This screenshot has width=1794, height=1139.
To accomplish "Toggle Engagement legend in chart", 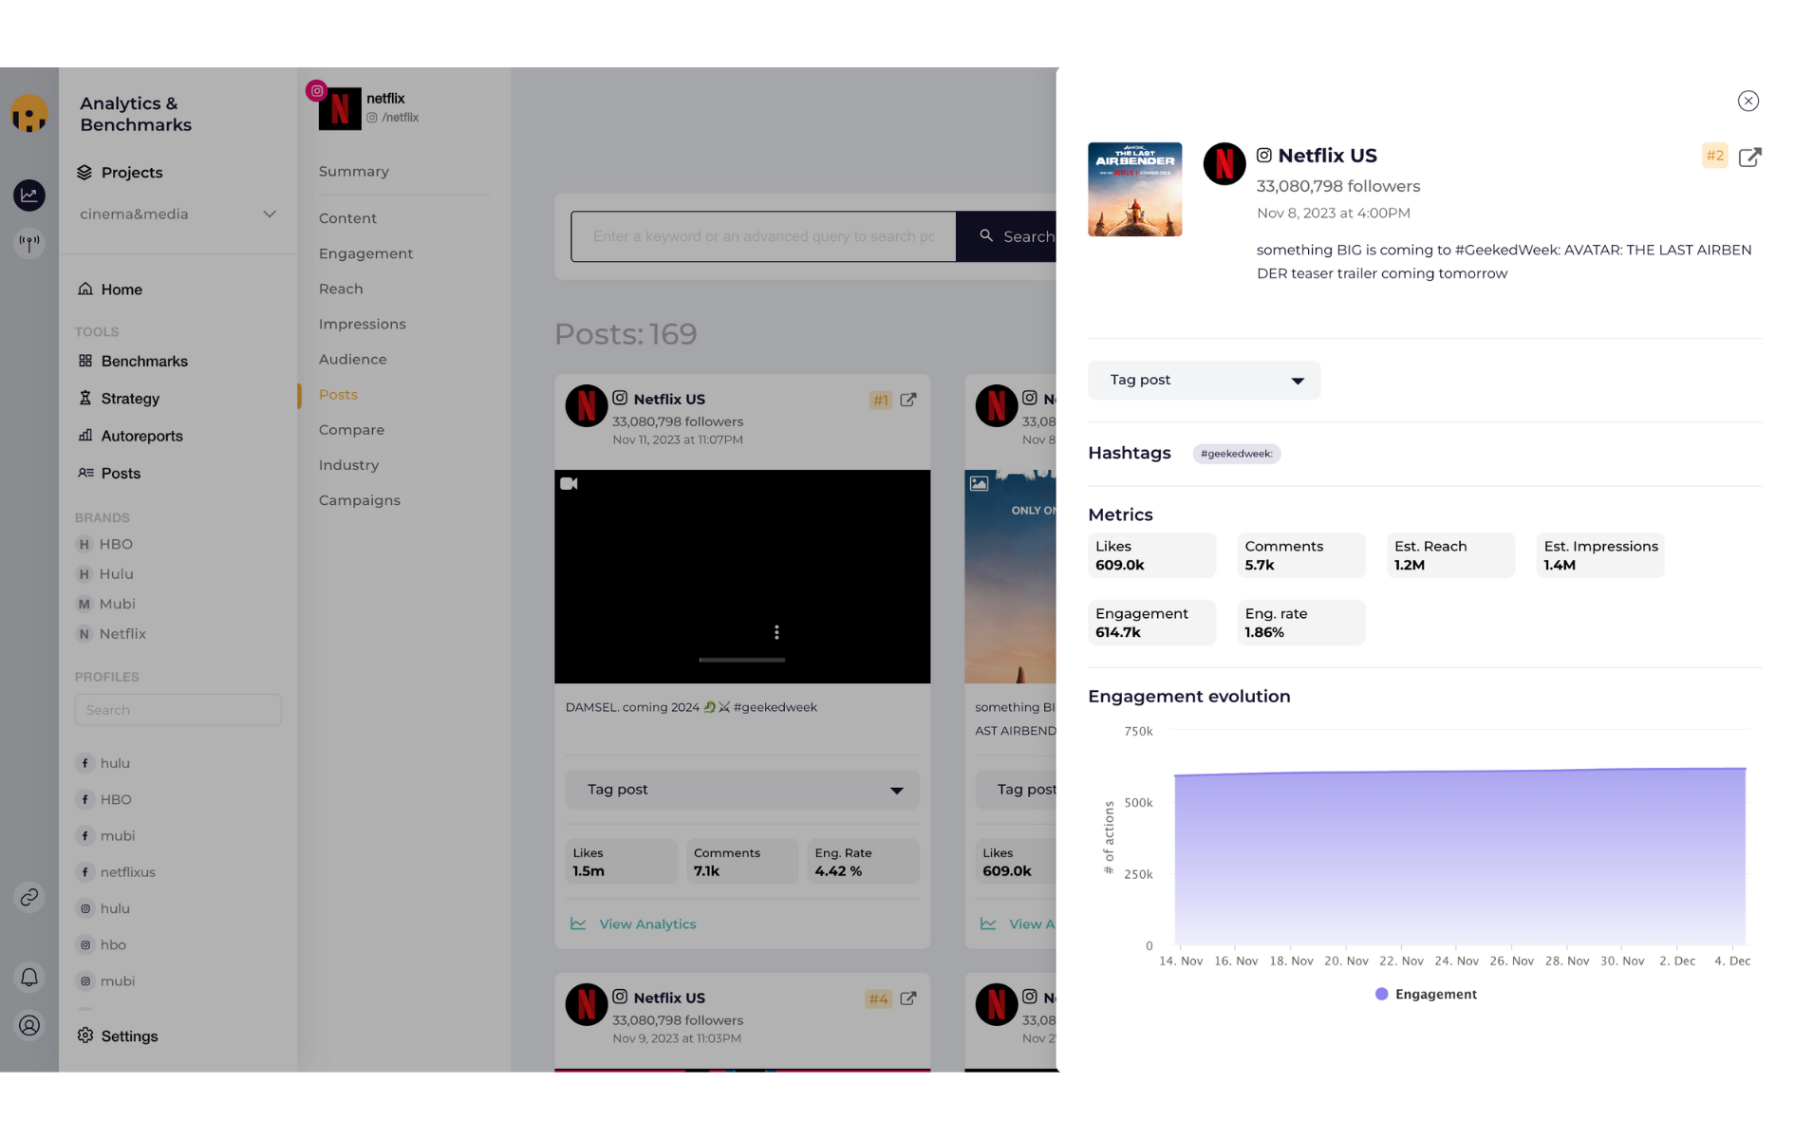I will [1426, 994].
